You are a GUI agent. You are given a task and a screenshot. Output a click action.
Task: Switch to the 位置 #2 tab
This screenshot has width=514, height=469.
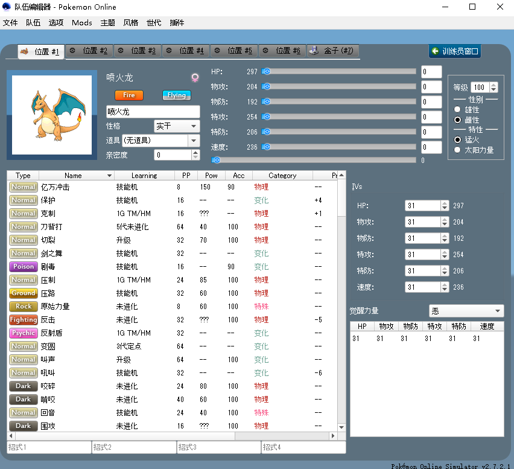(89, 51)
